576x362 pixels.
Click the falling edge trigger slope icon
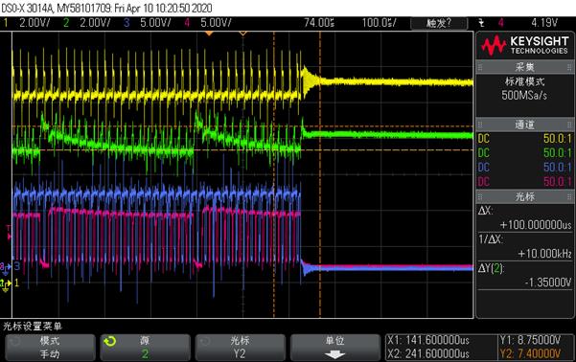coord(481,23)
